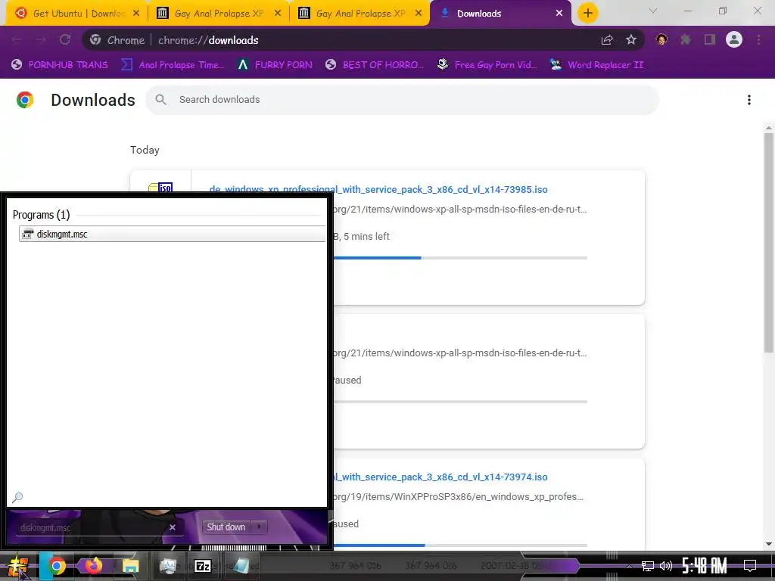The image size is (775, 581).
Task: Open Google Chrome from the taskbar
Action: tap(57, 566)
